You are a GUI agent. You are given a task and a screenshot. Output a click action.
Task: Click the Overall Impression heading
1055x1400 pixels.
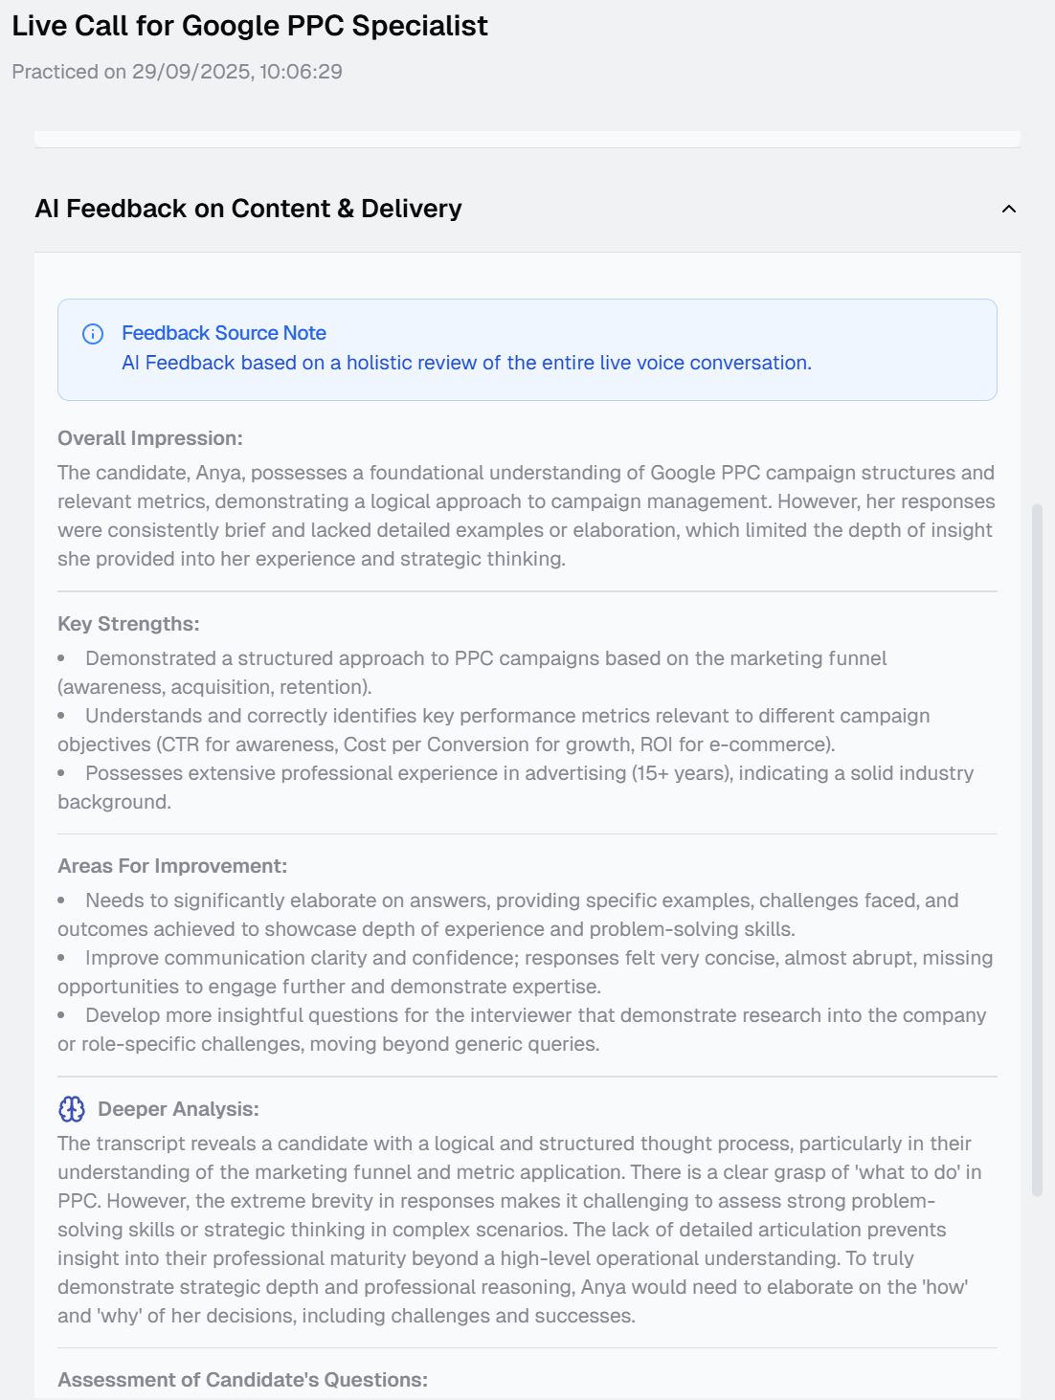tap(149, 438)
